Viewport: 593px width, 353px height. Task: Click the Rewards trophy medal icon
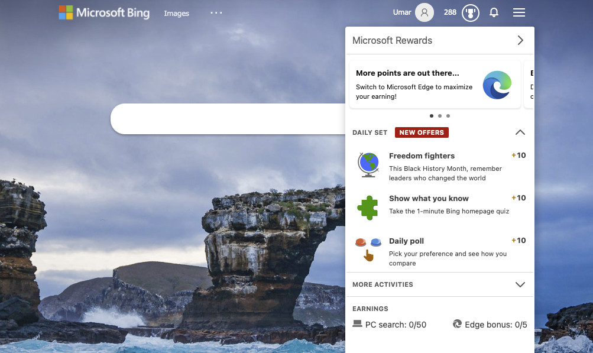pos(470,12)
